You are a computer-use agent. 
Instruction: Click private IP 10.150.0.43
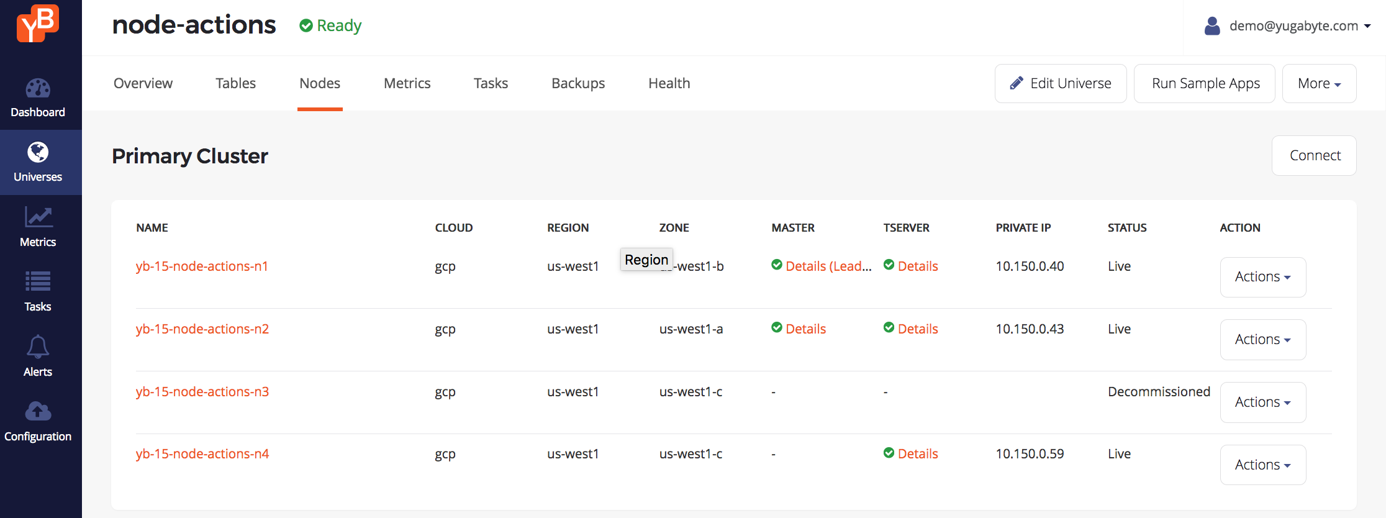click(x=1030, y=329)
